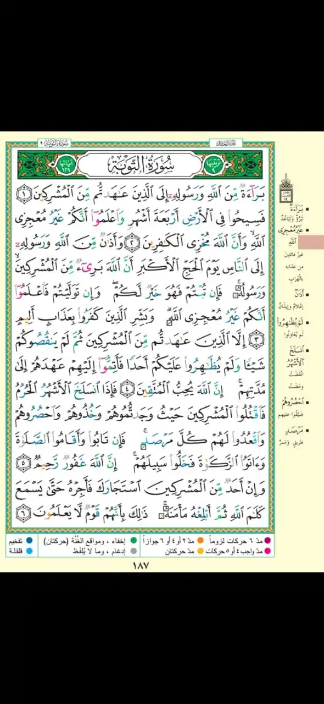Image resolution: width=324 pixels, height=704 pixels.
Task: Tap legend label قلقلة
Action: 15,551
